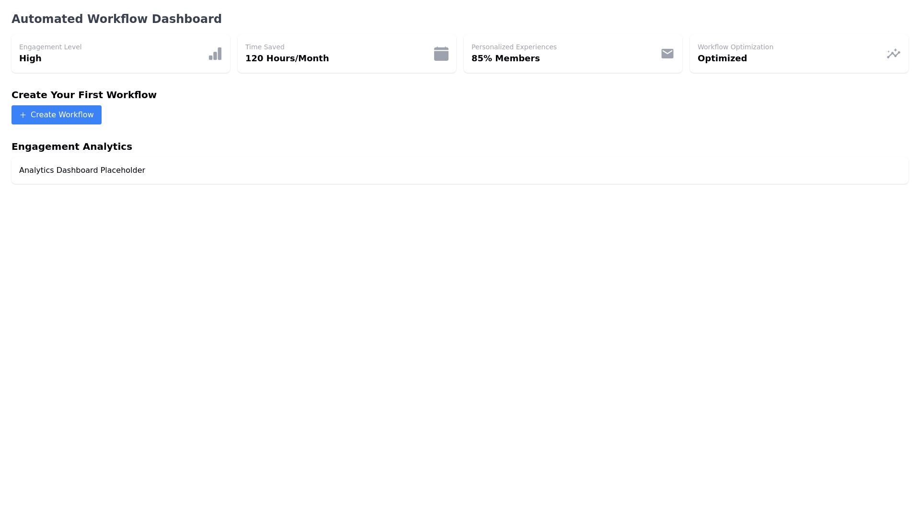Click the Optimized status value
The height and width of the screenshot is (517, 920).
722,58
